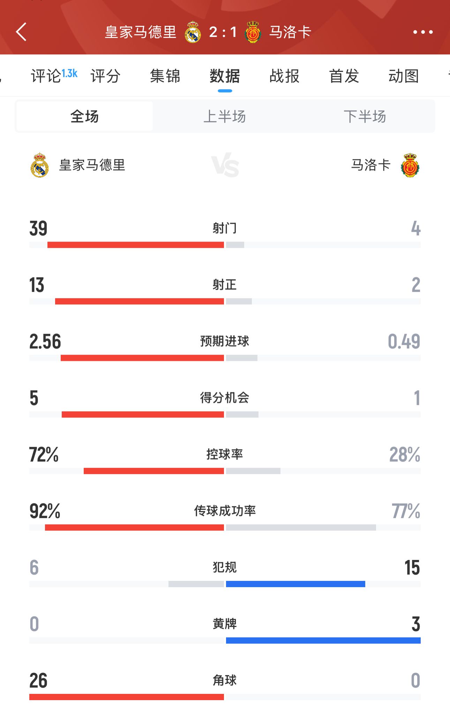This screenshot has height=712, width=450.
Task: Open the 评论 comments tab
Action: click(46, 76)
